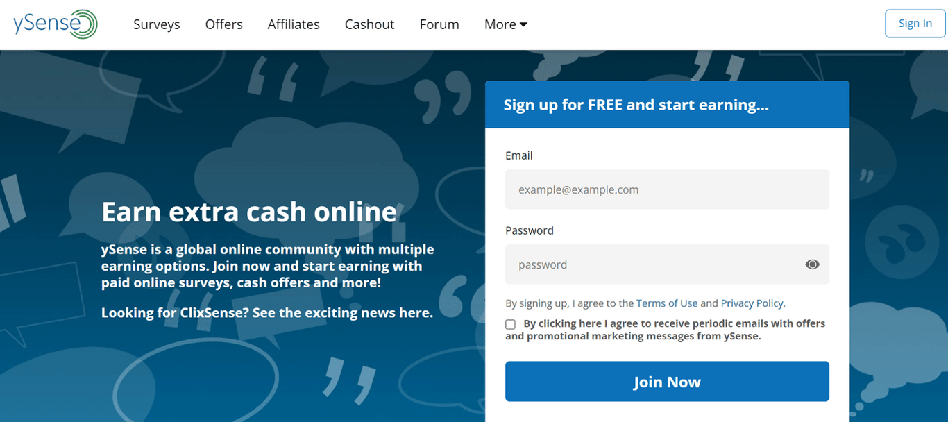The height and width of the screenshot is (422, 948).
Task: Click the Password field label
Action: click(530, 230)
